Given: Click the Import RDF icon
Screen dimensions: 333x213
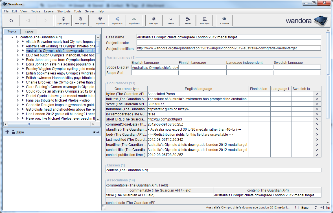Looking at the screenshot, I should pos(117,20).
